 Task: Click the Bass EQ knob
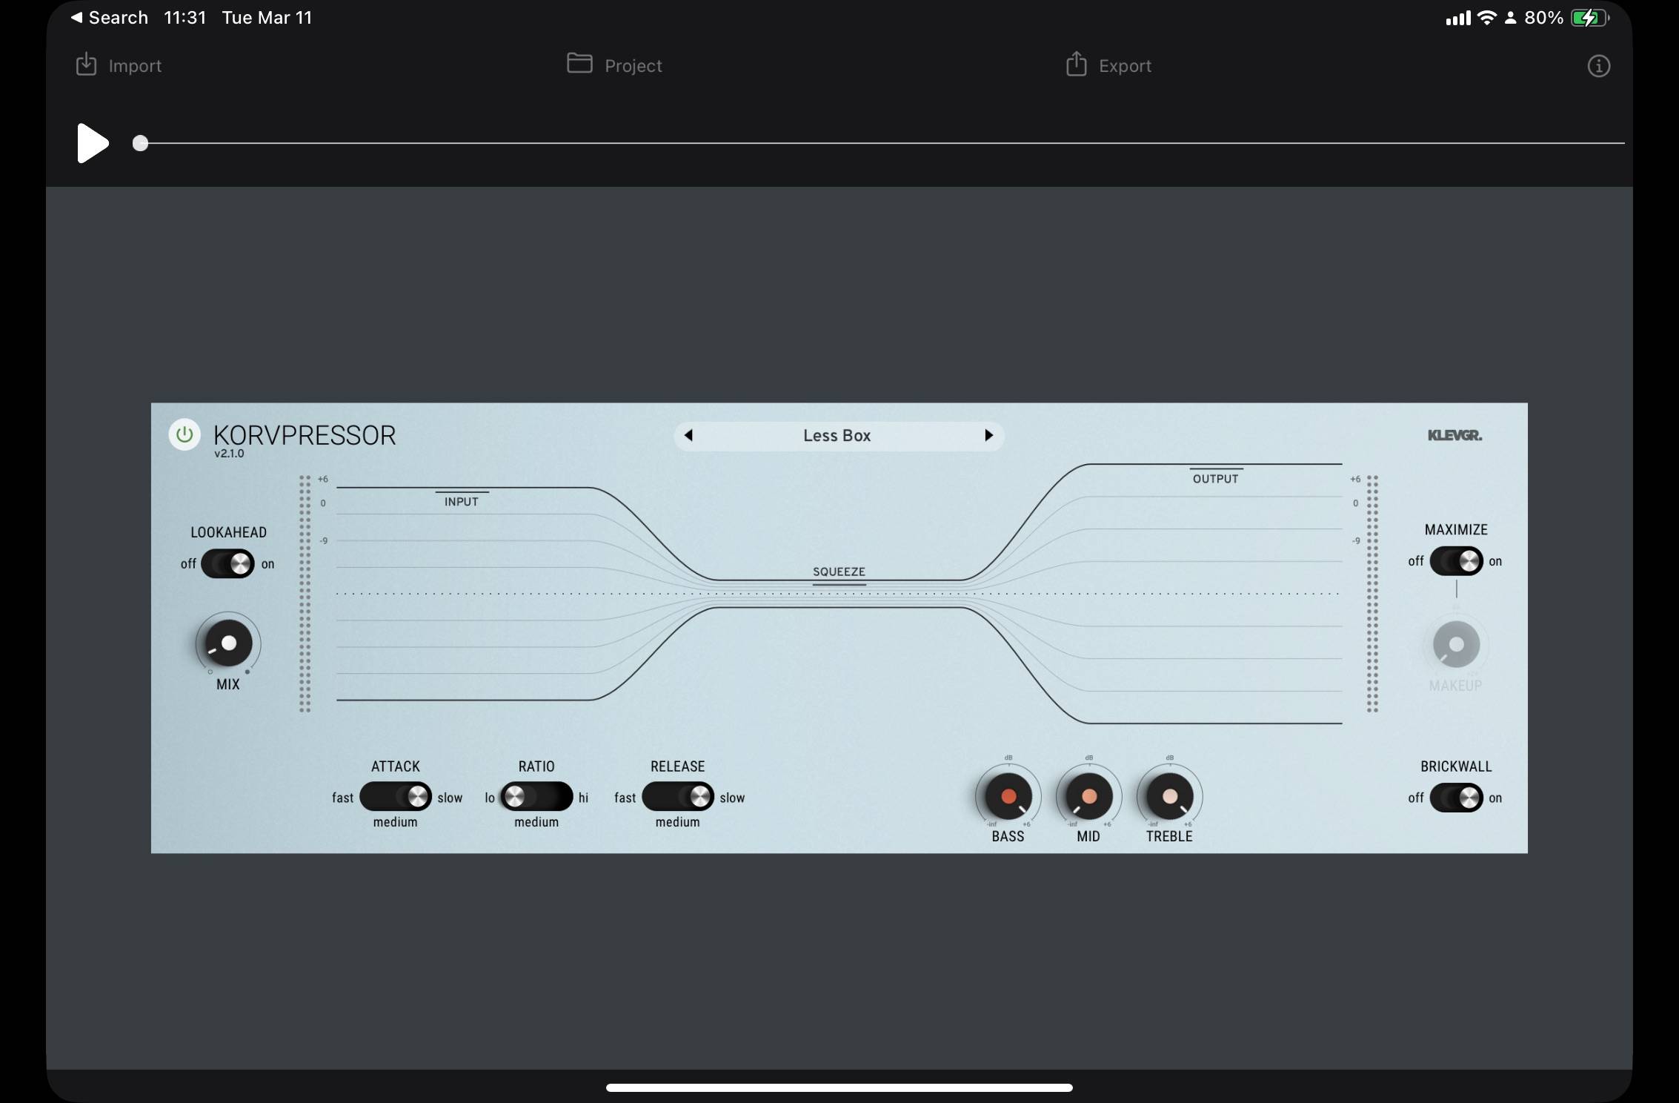point(1008,797)
